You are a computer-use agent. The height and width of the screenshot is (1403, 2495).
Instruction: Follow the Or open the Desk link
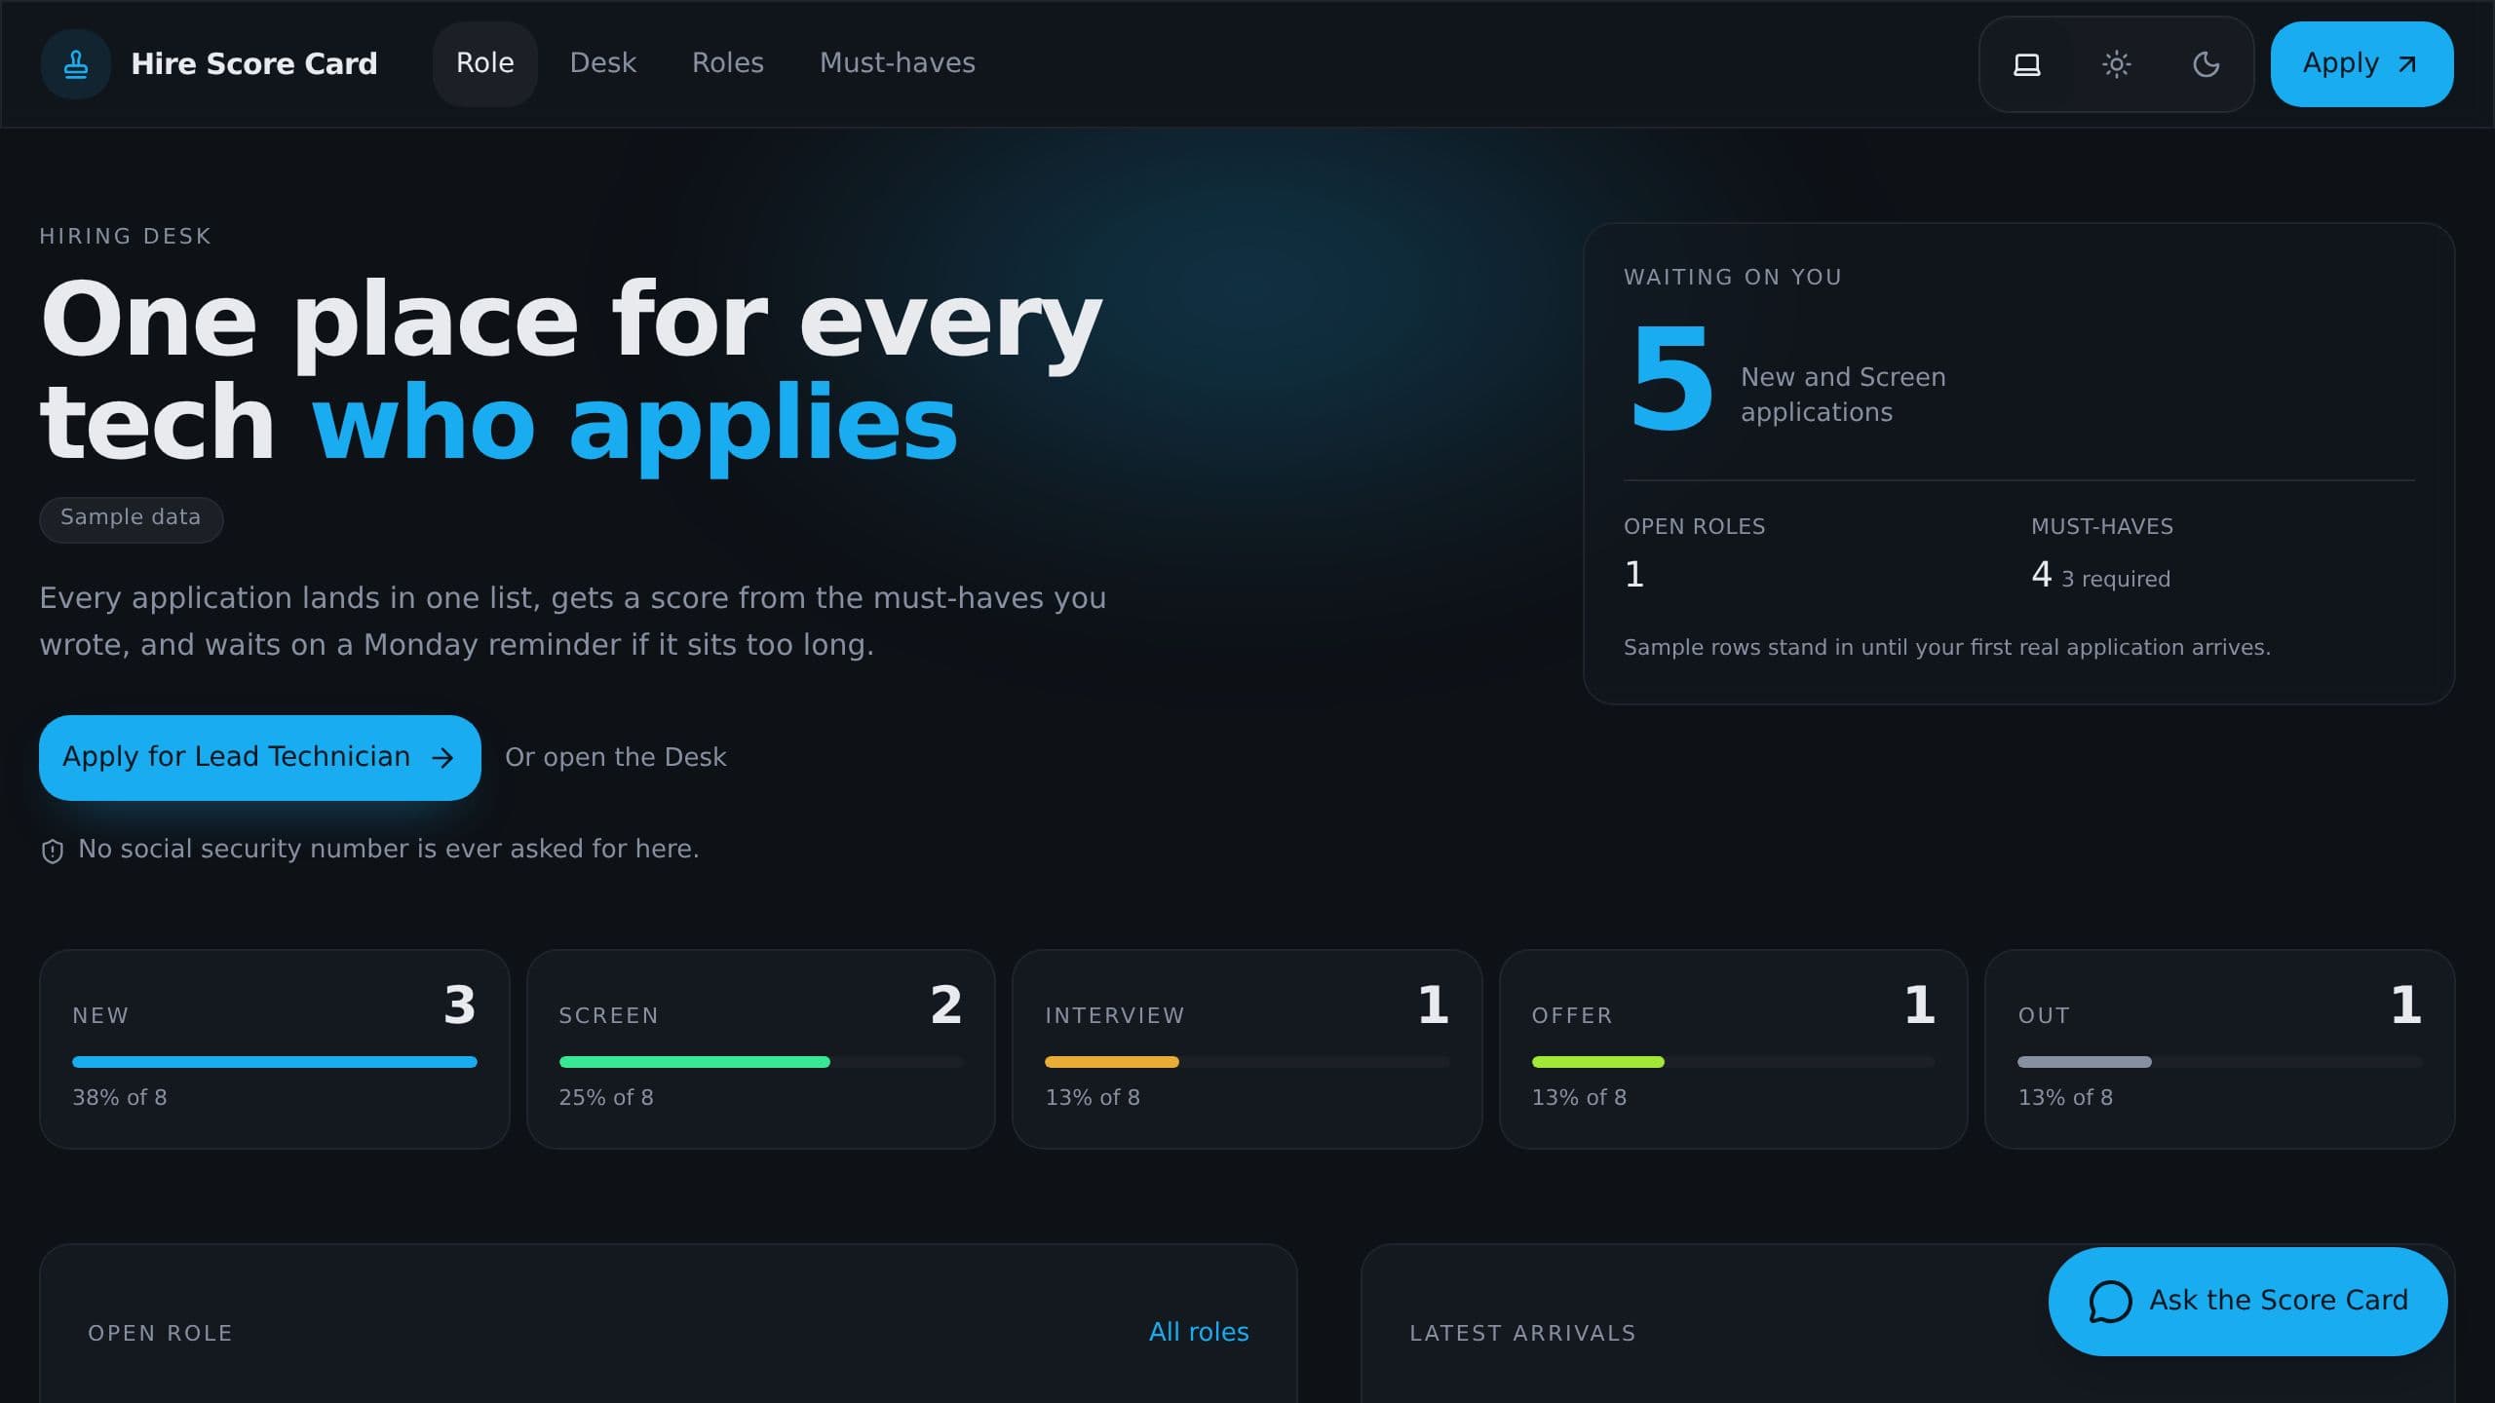[616, 758]
